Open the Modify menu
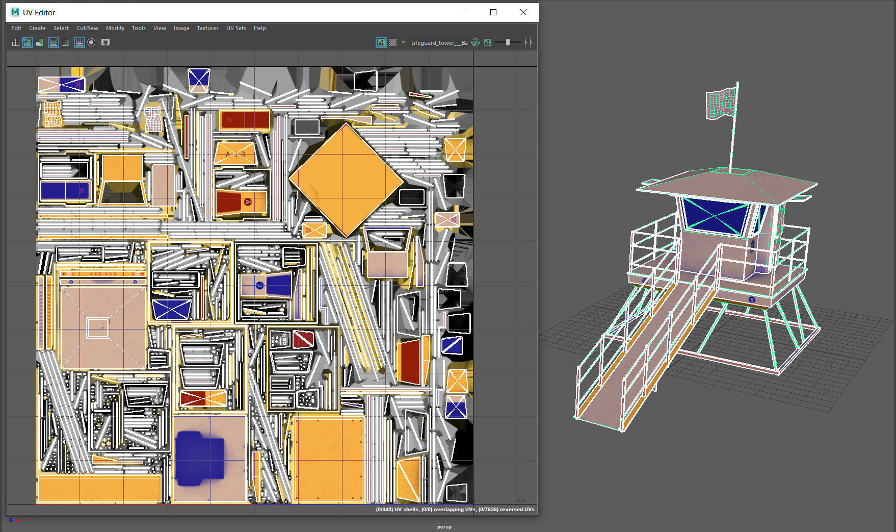 coord(115,28)
